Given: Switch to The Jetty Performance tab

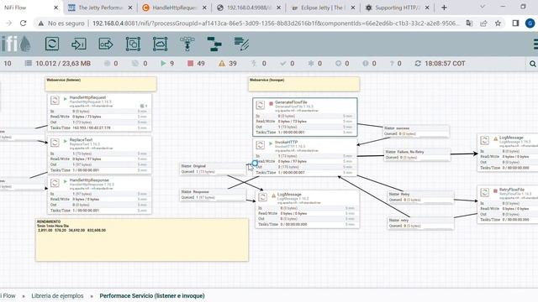Looking at the screenshot, I should click(x=100, y=8).
